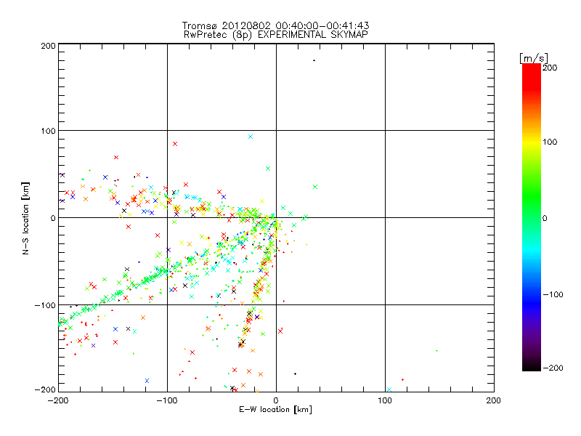Click the 'N-S location [km]' axis label
The width and height of the screenshot is (581, 436).
pyautogui.click(x=25, y=219)
